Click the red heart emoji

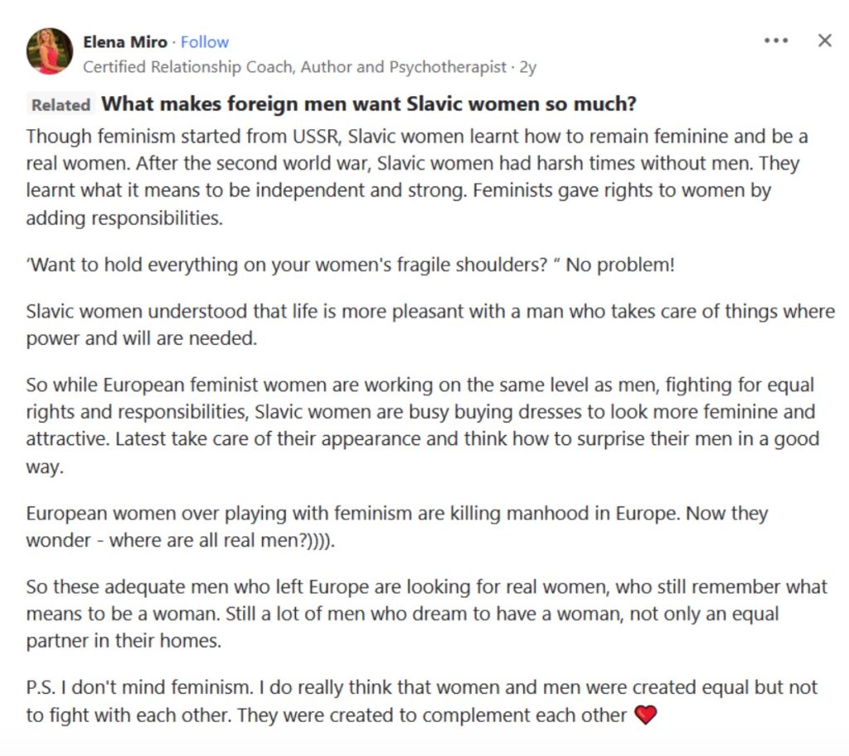click(x=645, y=715)
